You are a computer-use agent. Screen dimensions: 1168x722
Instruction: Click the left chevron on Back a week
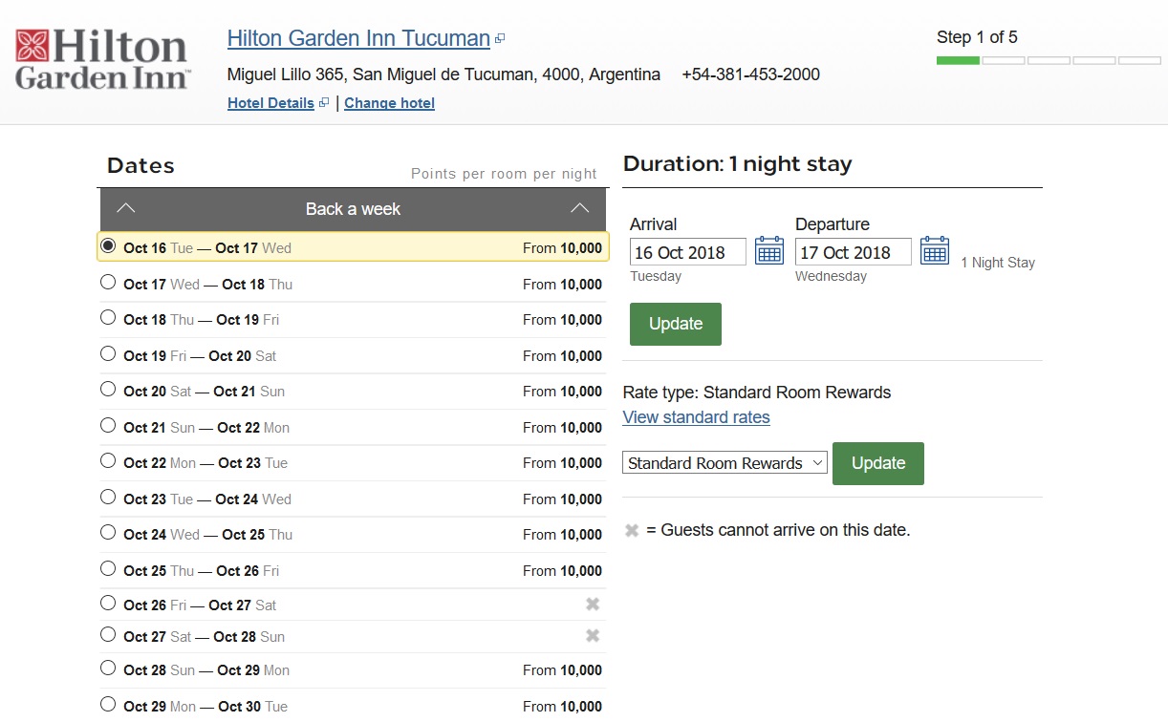[x=126, y=209]
